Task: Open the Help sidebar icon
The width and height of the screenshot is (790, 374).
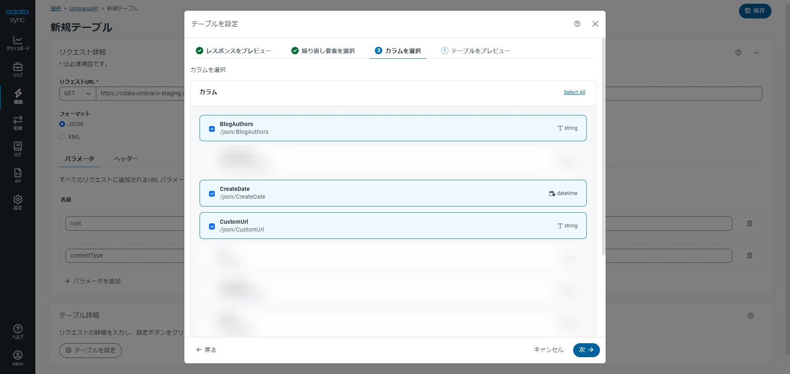Action: (18, 332)
